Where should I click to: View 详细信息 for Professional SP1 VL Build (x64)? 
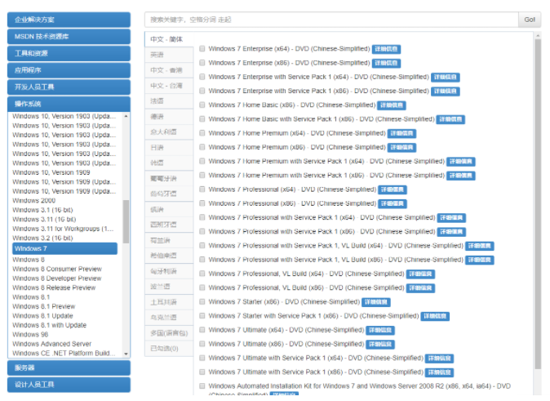(480, 246)
